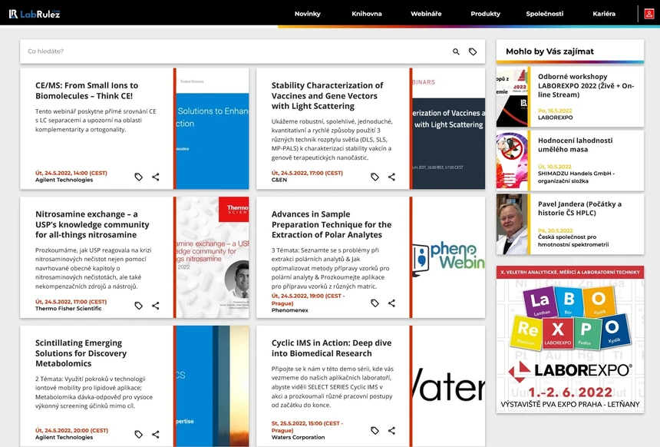Tag the Scintillating Emerging Solutions card

coord(138,434)
